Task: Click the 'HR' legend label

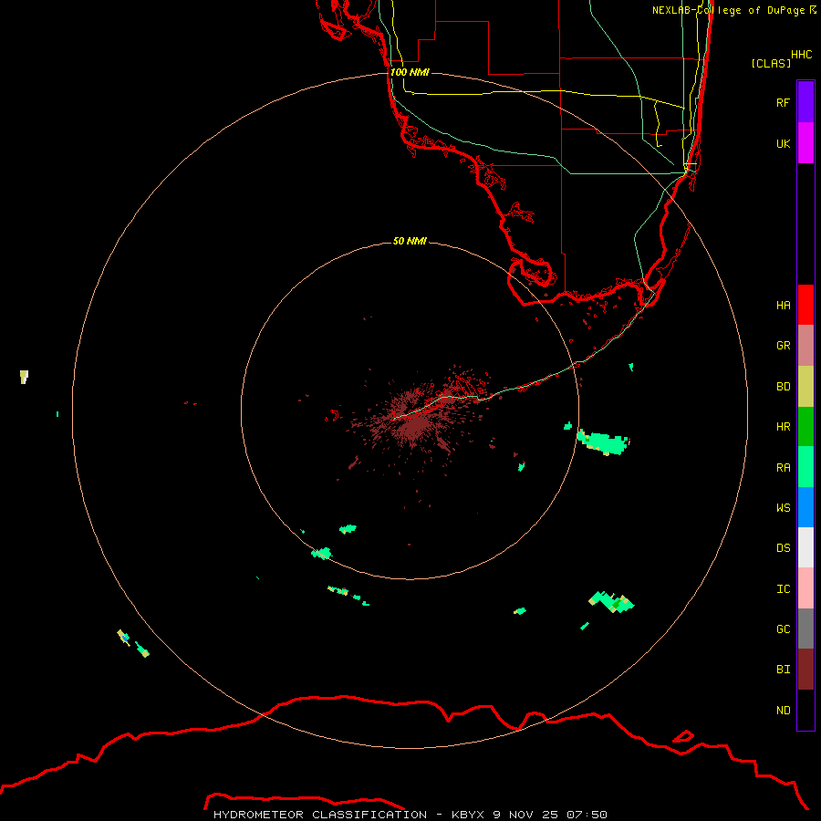Action: (783, 427)
